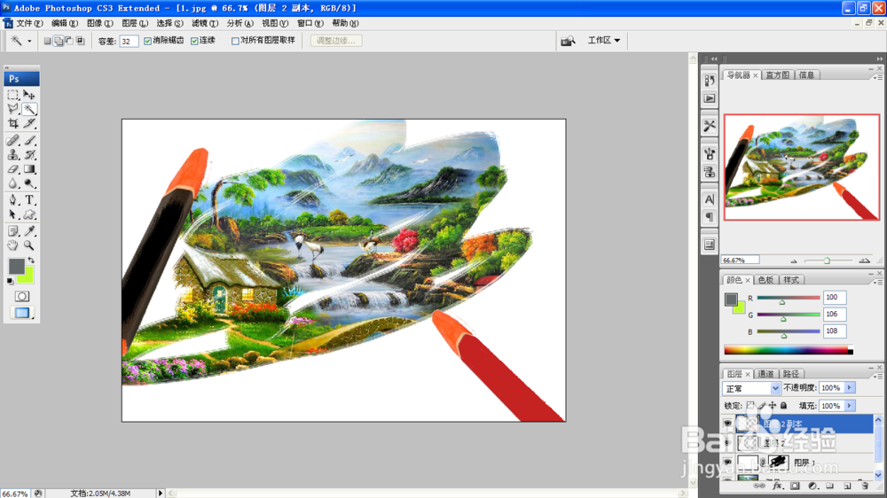Select the Eraser tool
This screenshot has height=498, width=887.
point(13,169)
